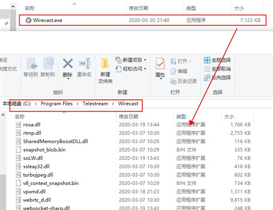Click the Open (打开) ribbon icon
This screenshot has width=273, height=210.
click(x=173, y=61)
